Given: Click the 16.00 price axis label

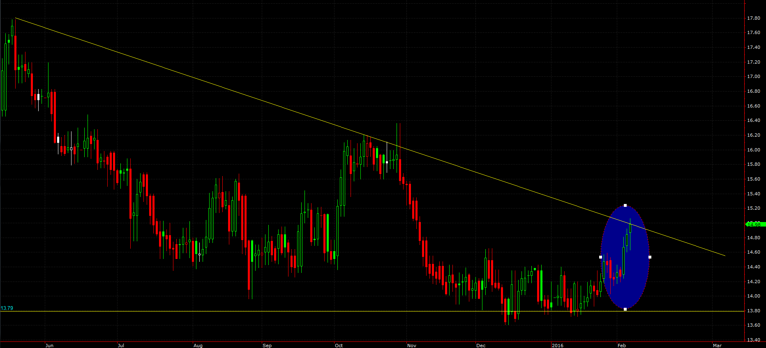Looking at the screenshot, I should (x=753, y=150).
